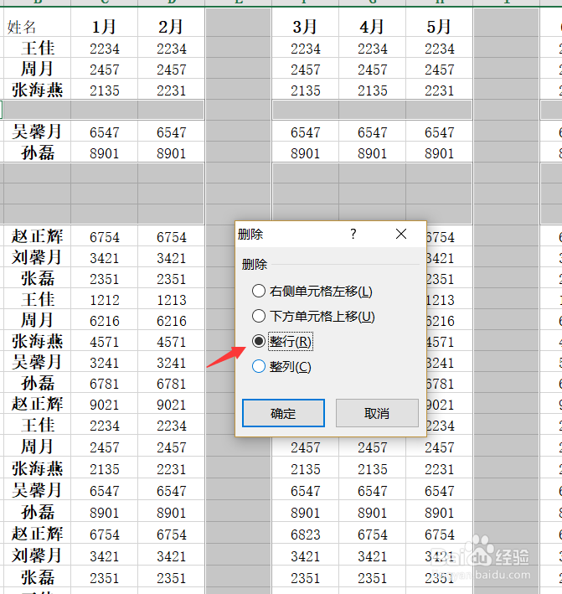Click the first 王佳 name cell below 姓名
This screenshot has width=562, height=594.
[x=37, y=48]
